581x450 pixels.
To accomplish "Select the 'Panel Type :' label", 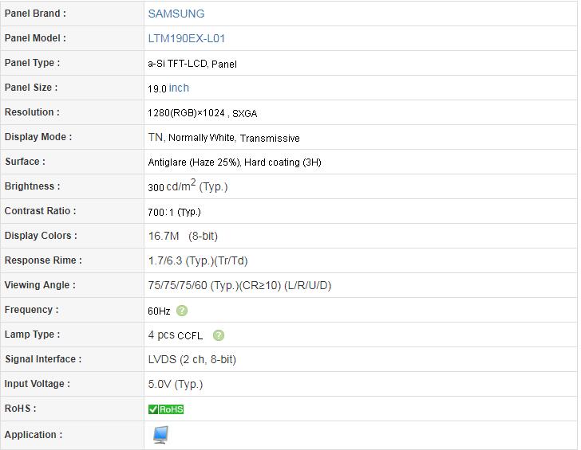I will point(32,63).
